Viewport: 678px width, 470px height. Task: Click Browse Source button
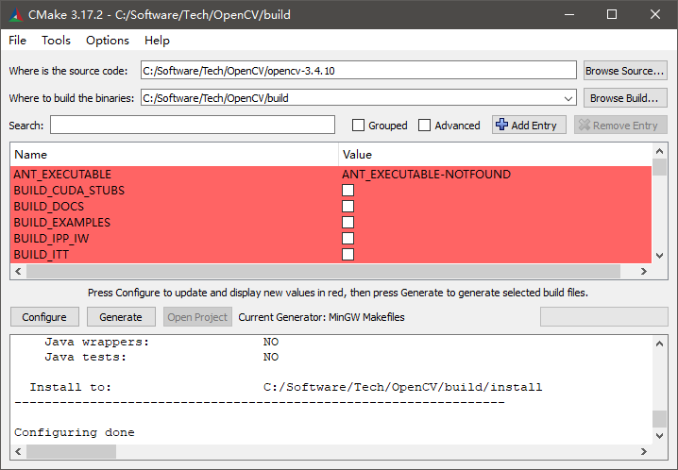click(625, 71)
